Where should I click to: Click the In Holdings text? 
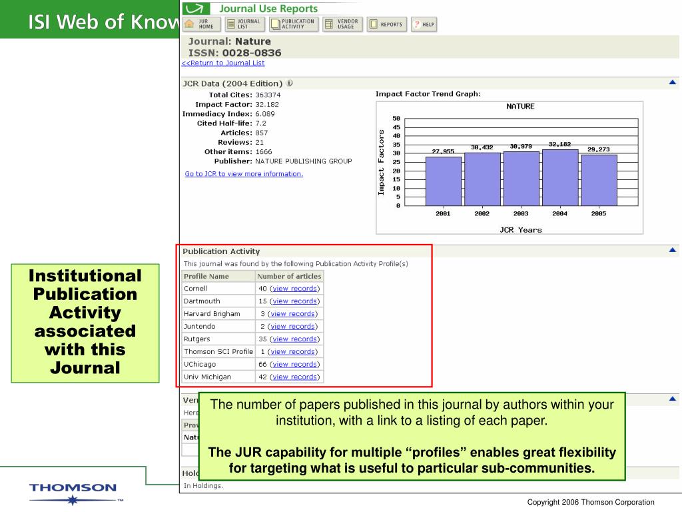pos(204,485)
